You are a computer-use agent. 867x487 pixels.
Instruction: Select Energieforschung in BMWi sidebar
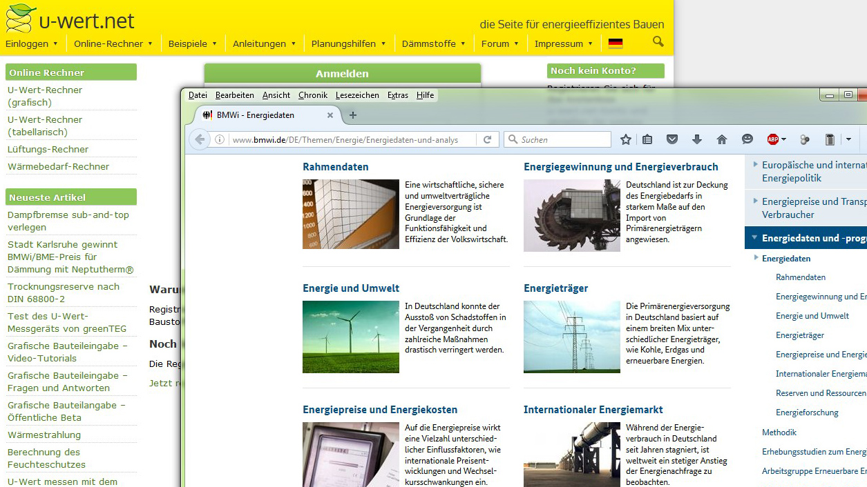[807, 413]
